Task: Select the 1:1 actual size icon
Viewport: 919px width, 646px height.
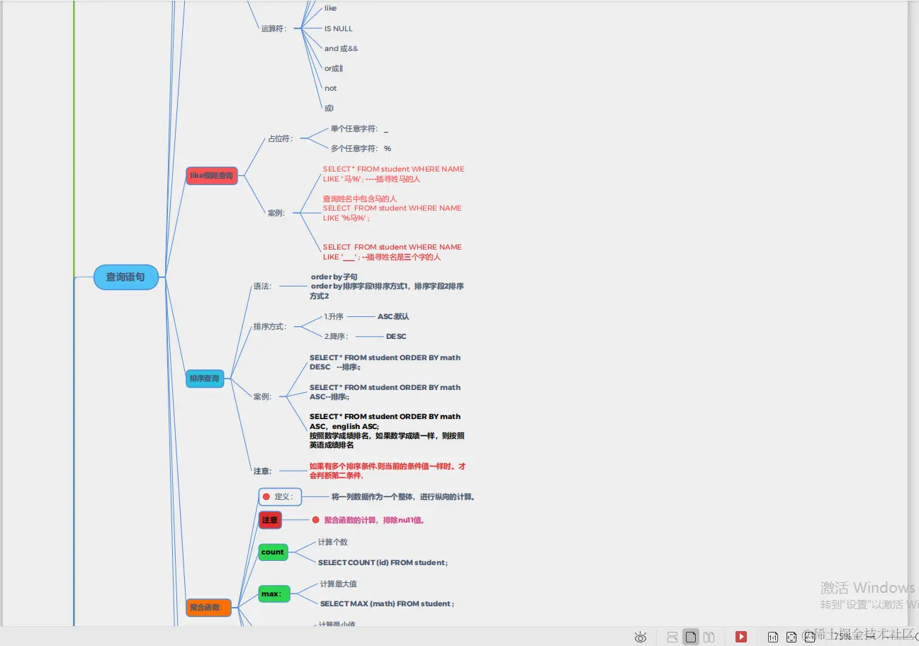Action: pyautogui.click(x=772, y=637)
